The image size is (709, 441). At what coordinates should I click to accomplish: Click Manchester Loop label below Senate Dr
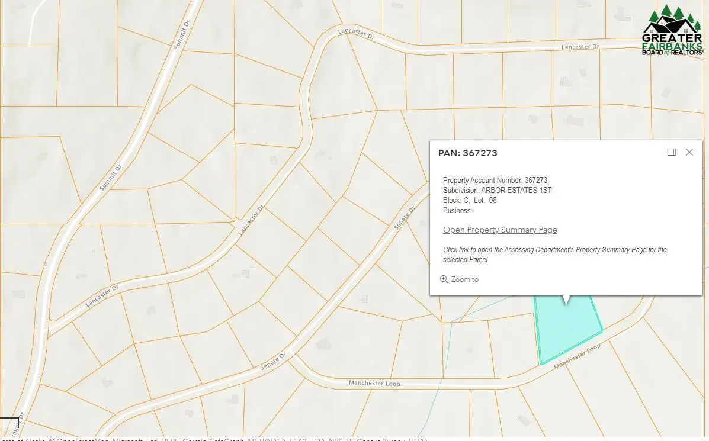click(x=374, y=383)
